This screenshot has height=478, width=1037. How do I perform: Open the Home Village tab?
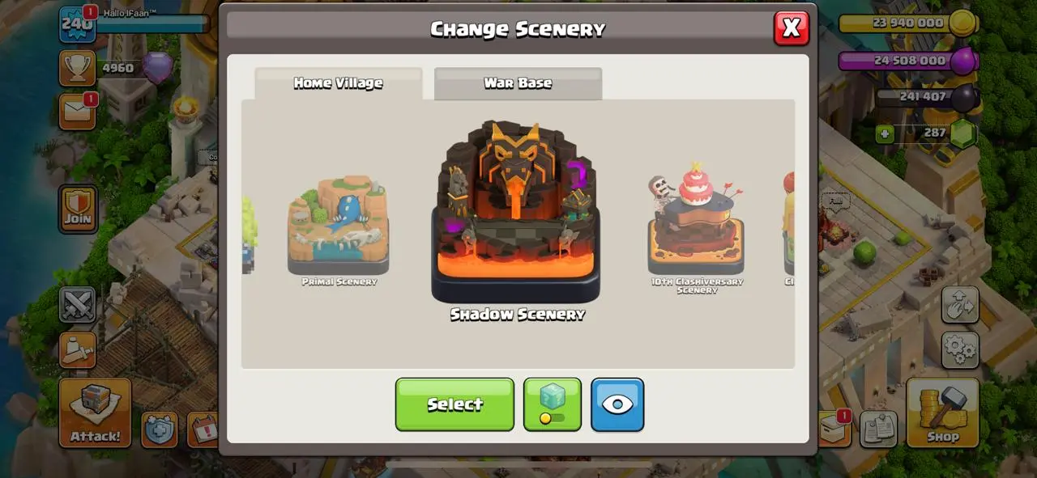[339, 83]
